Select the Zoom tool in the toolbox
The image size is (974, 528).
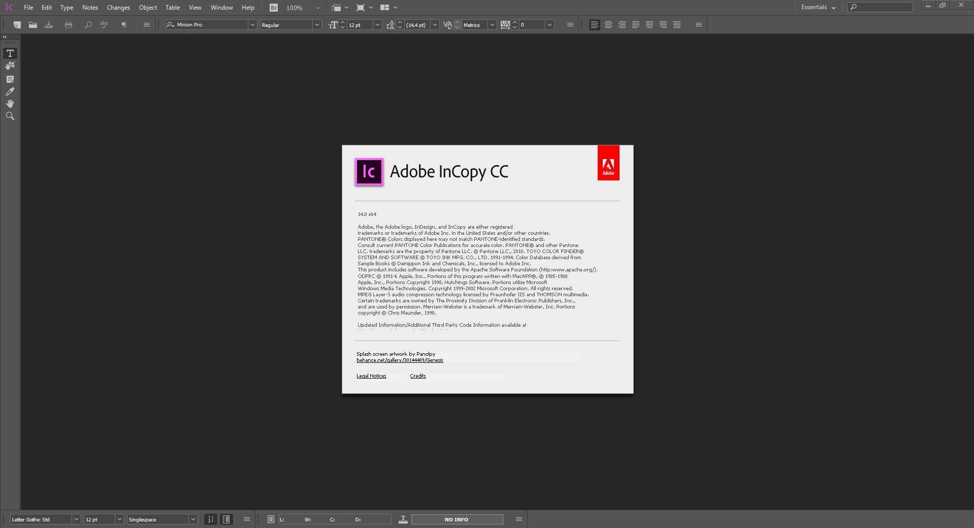(10, 116)
